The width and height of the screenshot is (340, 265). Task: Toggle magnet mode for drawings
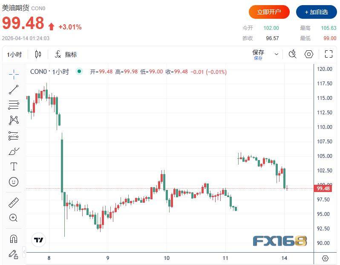click(14, 239)
